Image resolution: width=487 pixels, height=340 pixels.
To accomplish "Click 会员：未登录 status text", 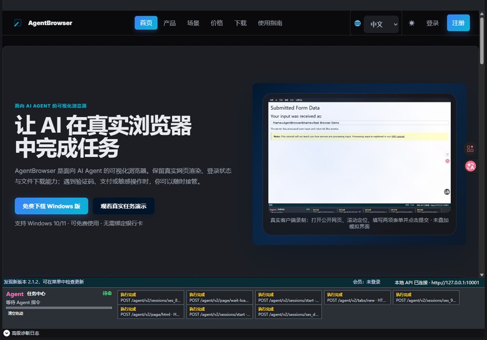I will (x=367, y=282).
